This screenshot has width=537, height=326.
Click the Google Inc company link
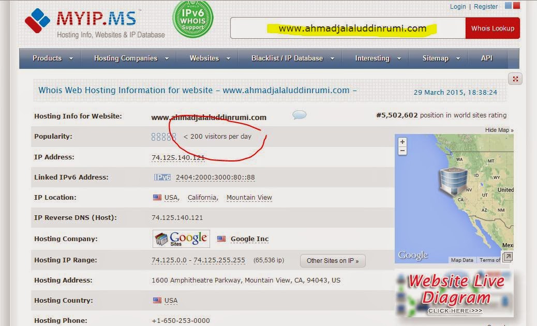coord(250,239)
